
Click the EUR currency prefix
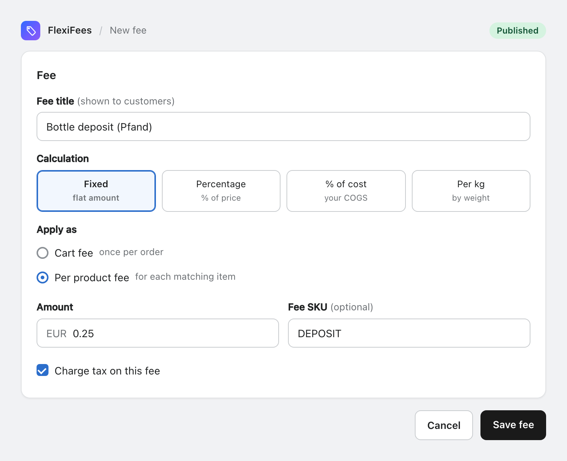coord(57,333)
